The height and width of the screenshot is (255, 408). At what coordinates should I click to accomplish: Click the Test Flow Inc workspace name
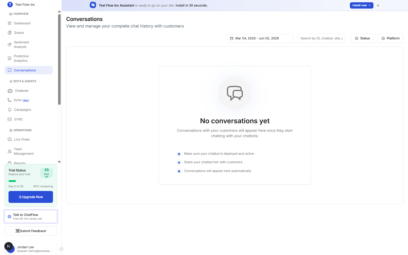point(25,5)
